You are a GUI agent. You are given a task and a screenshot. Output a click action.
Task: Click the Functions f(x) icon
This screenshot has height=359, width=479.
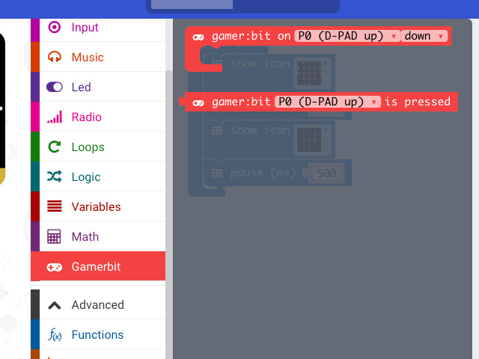pyautogui.click(x=55, y=335)
